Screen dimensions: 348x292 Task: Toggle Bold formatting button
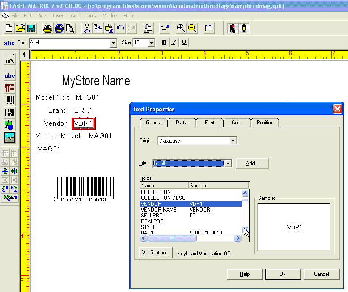(x=164, y=42)
